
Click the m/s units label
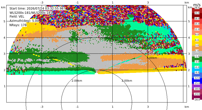click(197, 5)
